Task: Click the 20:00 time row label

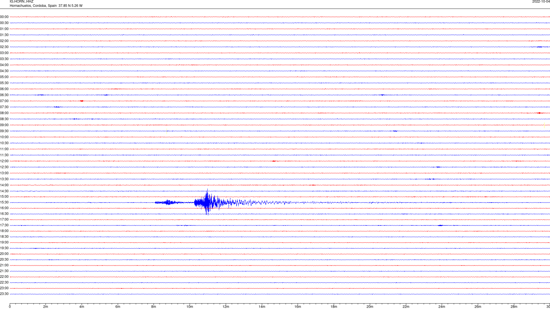Action: (4, 254)
